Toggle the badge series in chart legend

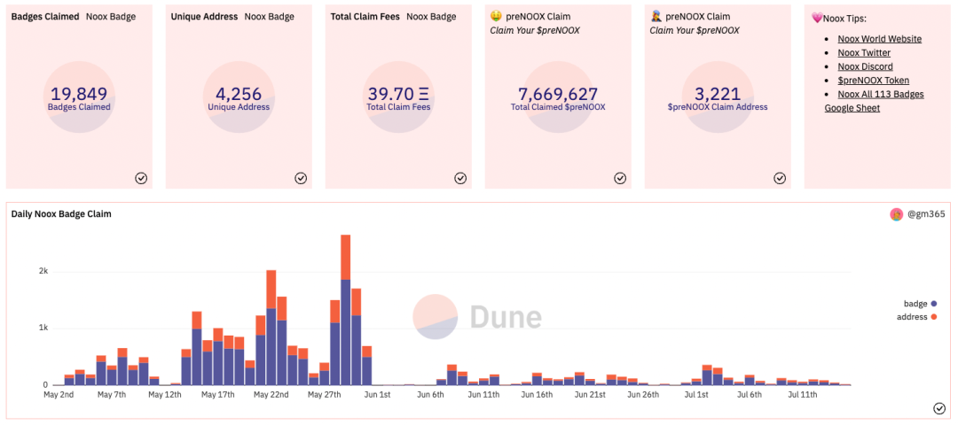pos(920,304)
